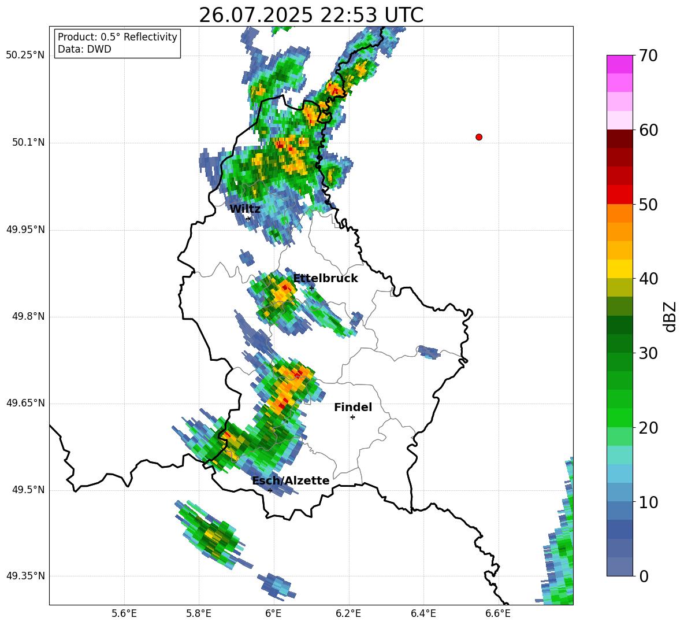The height and width of the screenshot is (625, 684).
Task: Click the 49.35°N latitude label
Action: pyautogui.click(x=25, y=576)
